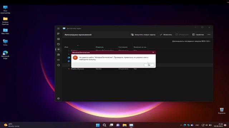Viewport: 229px width, 128px height.
Task: Open App history page in sidebar
Action: click(x=58, y=44)
